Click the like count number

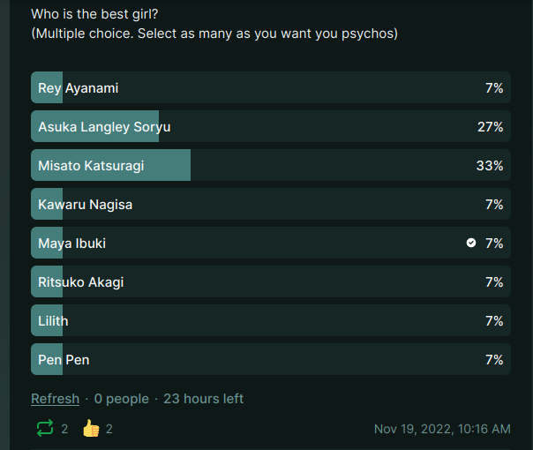coord(109,429)
